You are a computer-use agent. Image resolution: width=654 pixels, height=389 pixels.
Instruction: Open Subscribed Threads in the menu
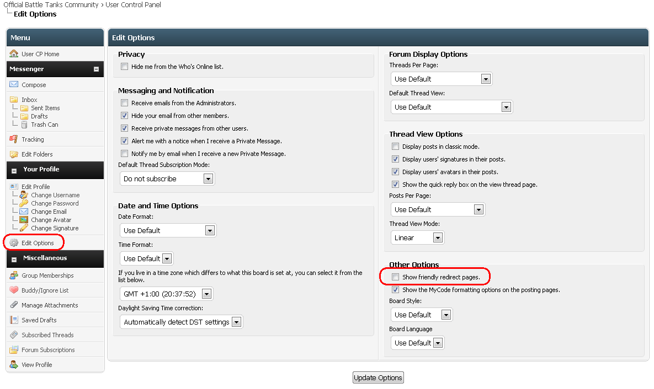point(47,335)
